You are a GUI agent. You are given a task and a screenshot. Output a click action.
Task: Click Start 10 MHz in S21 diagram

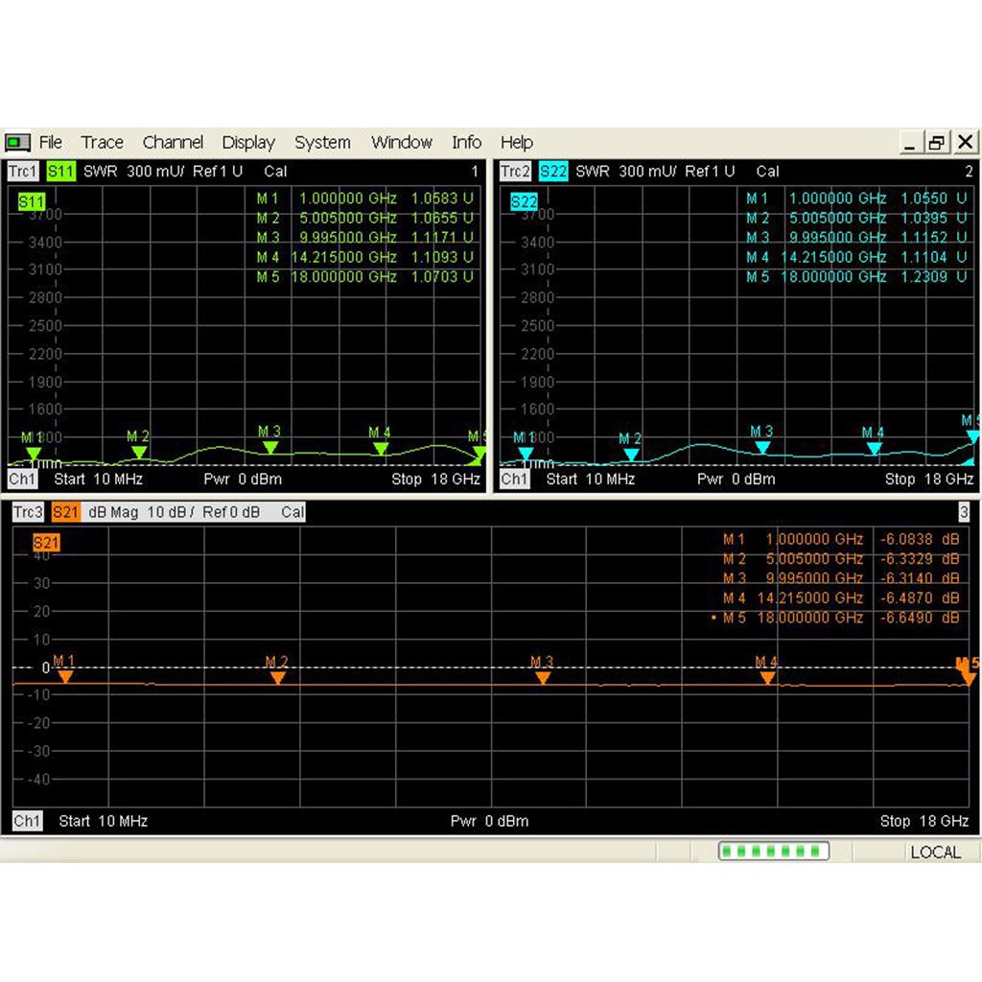click(x=104, y=821)
